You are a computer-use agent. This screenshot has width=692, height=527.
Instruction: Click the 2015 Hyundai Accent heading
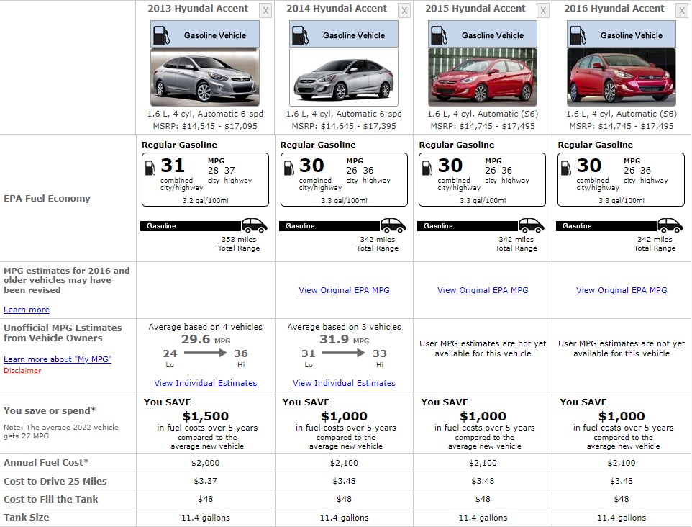[x=475, y=9]
